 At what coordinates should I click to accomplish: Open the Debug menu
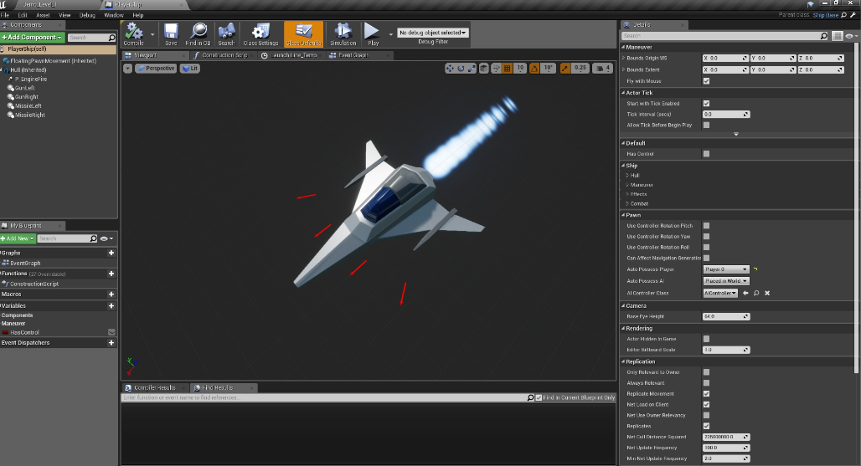87,15
